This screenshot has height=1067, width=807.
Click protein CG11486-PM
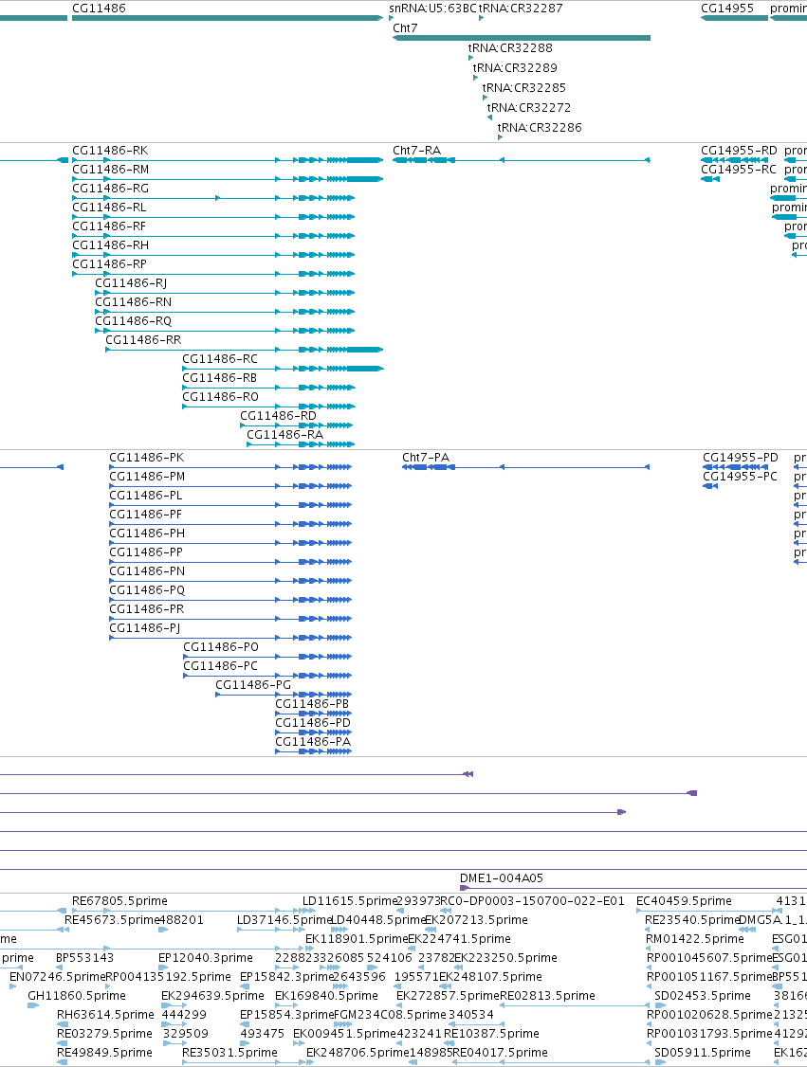[x=147, y=477]
